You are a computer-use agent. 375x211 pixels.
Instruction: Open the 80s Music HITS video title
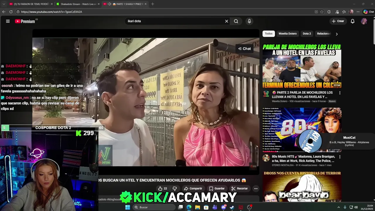coord(303,159)
